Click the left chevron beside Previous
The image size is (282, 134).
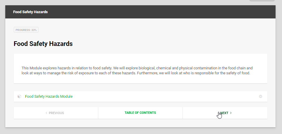pos(46,113)
